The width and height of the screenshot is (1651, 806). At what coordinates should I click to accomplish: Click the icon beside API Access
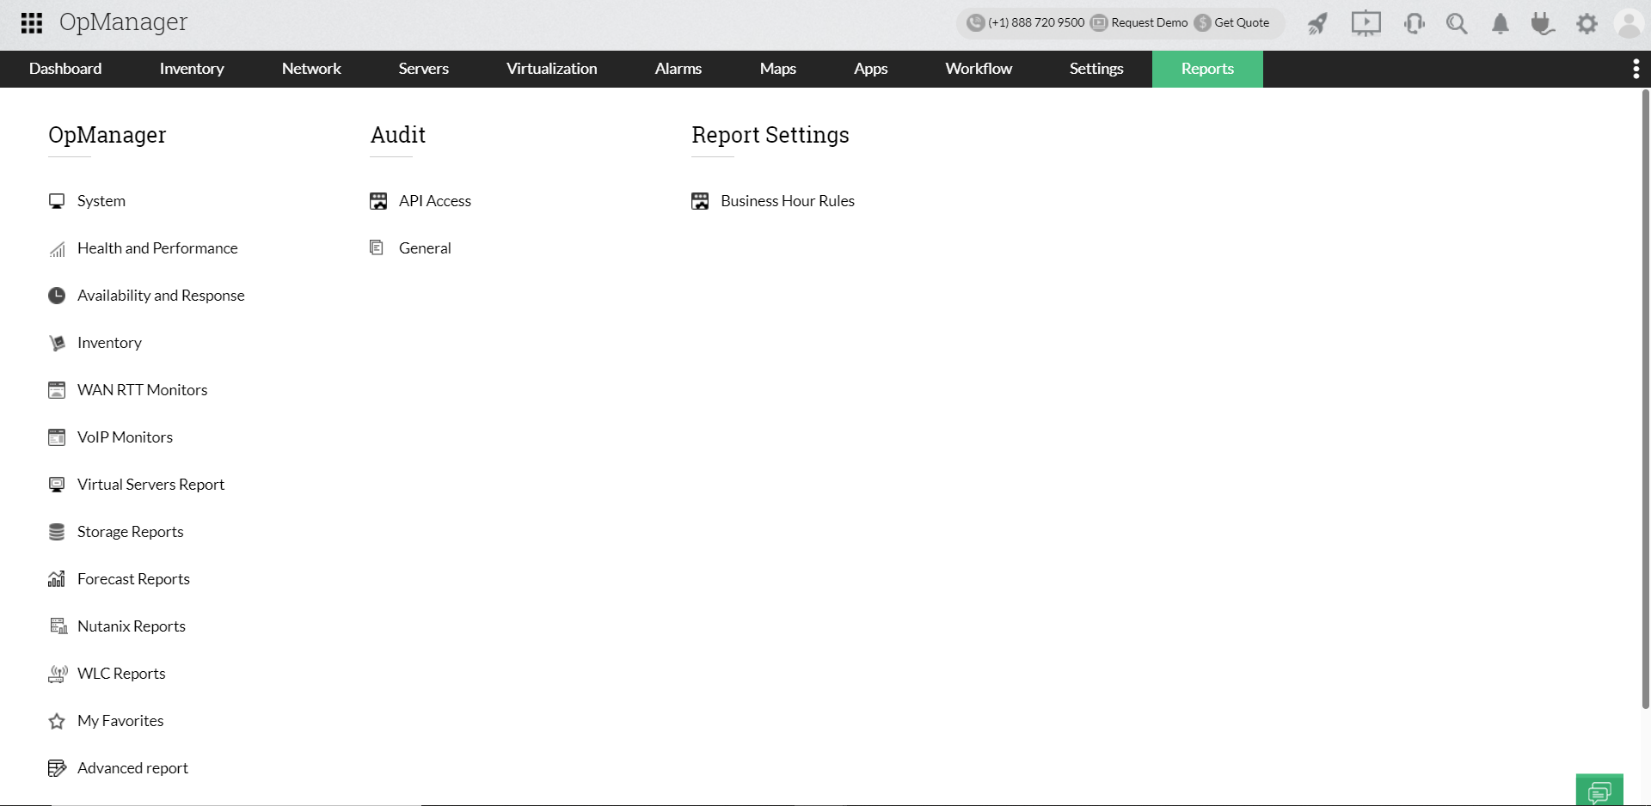[378, 201]
